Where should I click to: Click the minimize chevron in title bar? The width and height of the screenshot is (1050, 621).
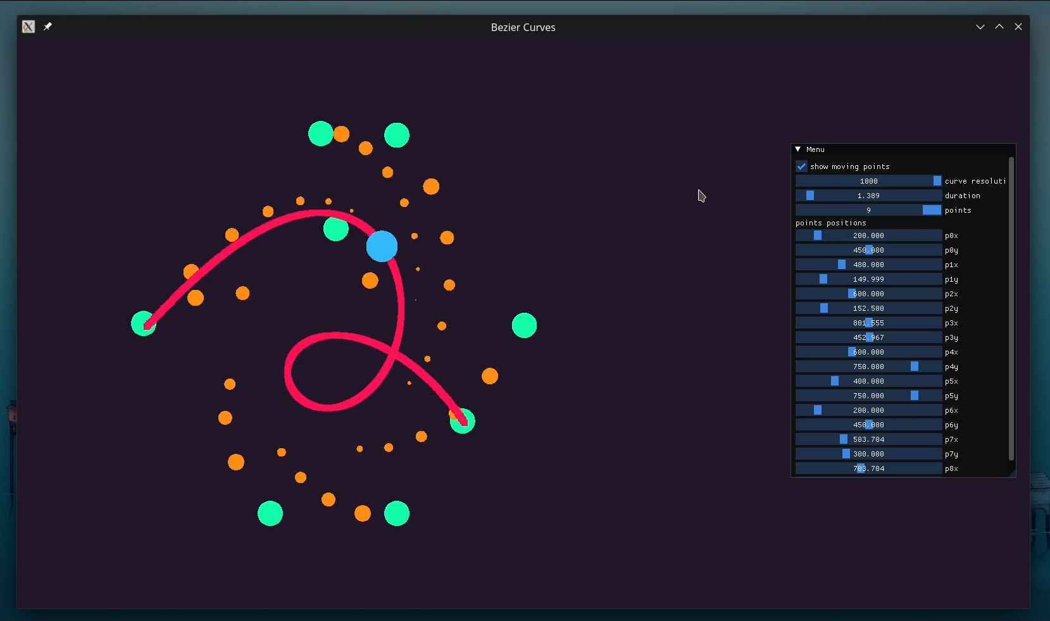(x=980, y=27)
